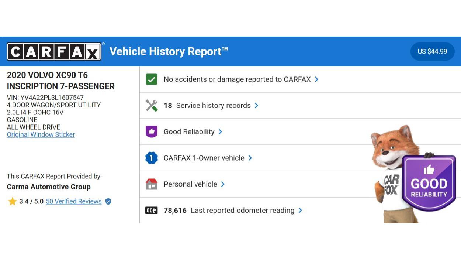Click the blue verified shield icon
Image resolution: width=461 pixels, height=260 pixels.
(108, 202)
